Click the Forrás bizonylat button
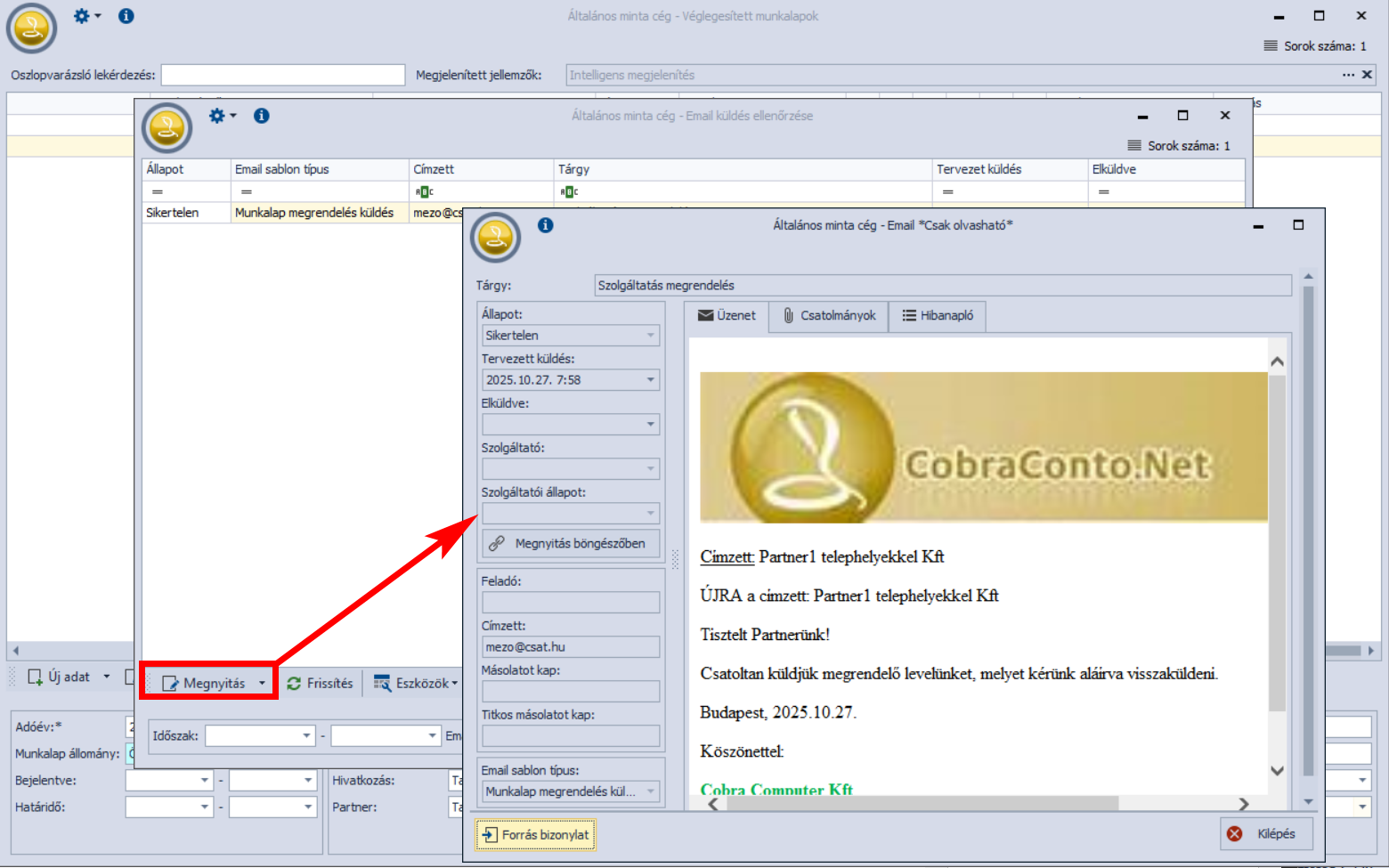The height and width of the screenshot is (868, 1389). 536,835
